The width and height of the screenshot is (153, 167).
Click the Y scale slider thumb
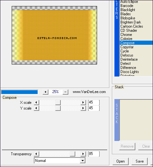tap(58, 108)
